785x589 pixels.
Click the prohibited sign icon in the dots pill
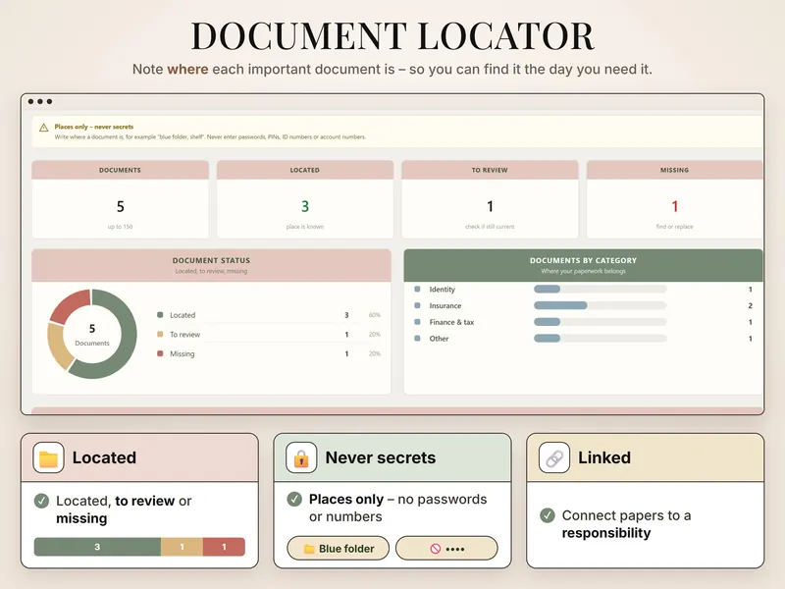click(435, 549)
